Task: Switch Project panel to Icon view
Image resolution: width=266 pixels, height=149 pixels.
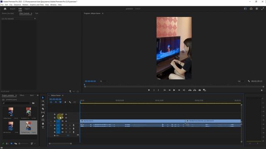Action: tap(11, 144)
